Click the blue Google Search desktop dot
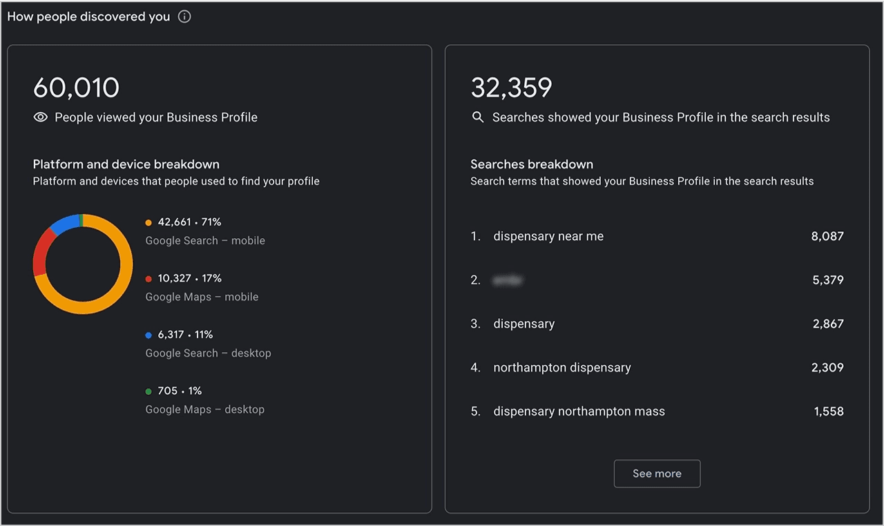Viewport: 884px width, 526px height. (x=148, y=335)
